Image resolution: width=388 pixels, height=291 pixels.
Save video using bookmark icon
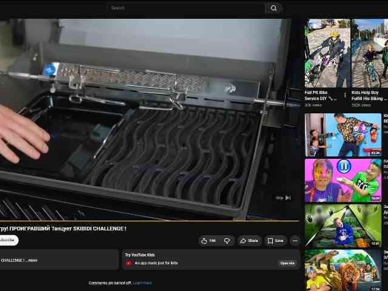(275, 241)
